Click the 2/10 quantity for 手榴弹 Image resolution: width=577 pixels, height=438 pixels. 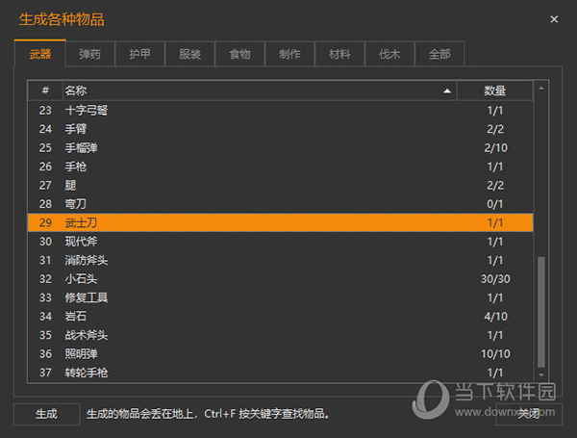(495, 147)
